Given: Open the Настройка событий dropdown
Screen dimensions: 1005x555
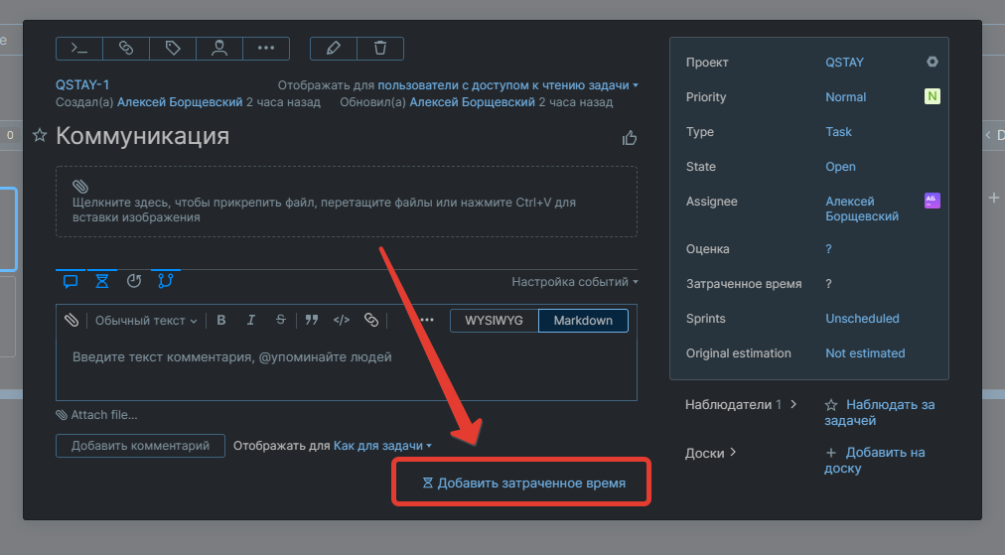Looking at the screenshot, I should (x=574, y=282).
